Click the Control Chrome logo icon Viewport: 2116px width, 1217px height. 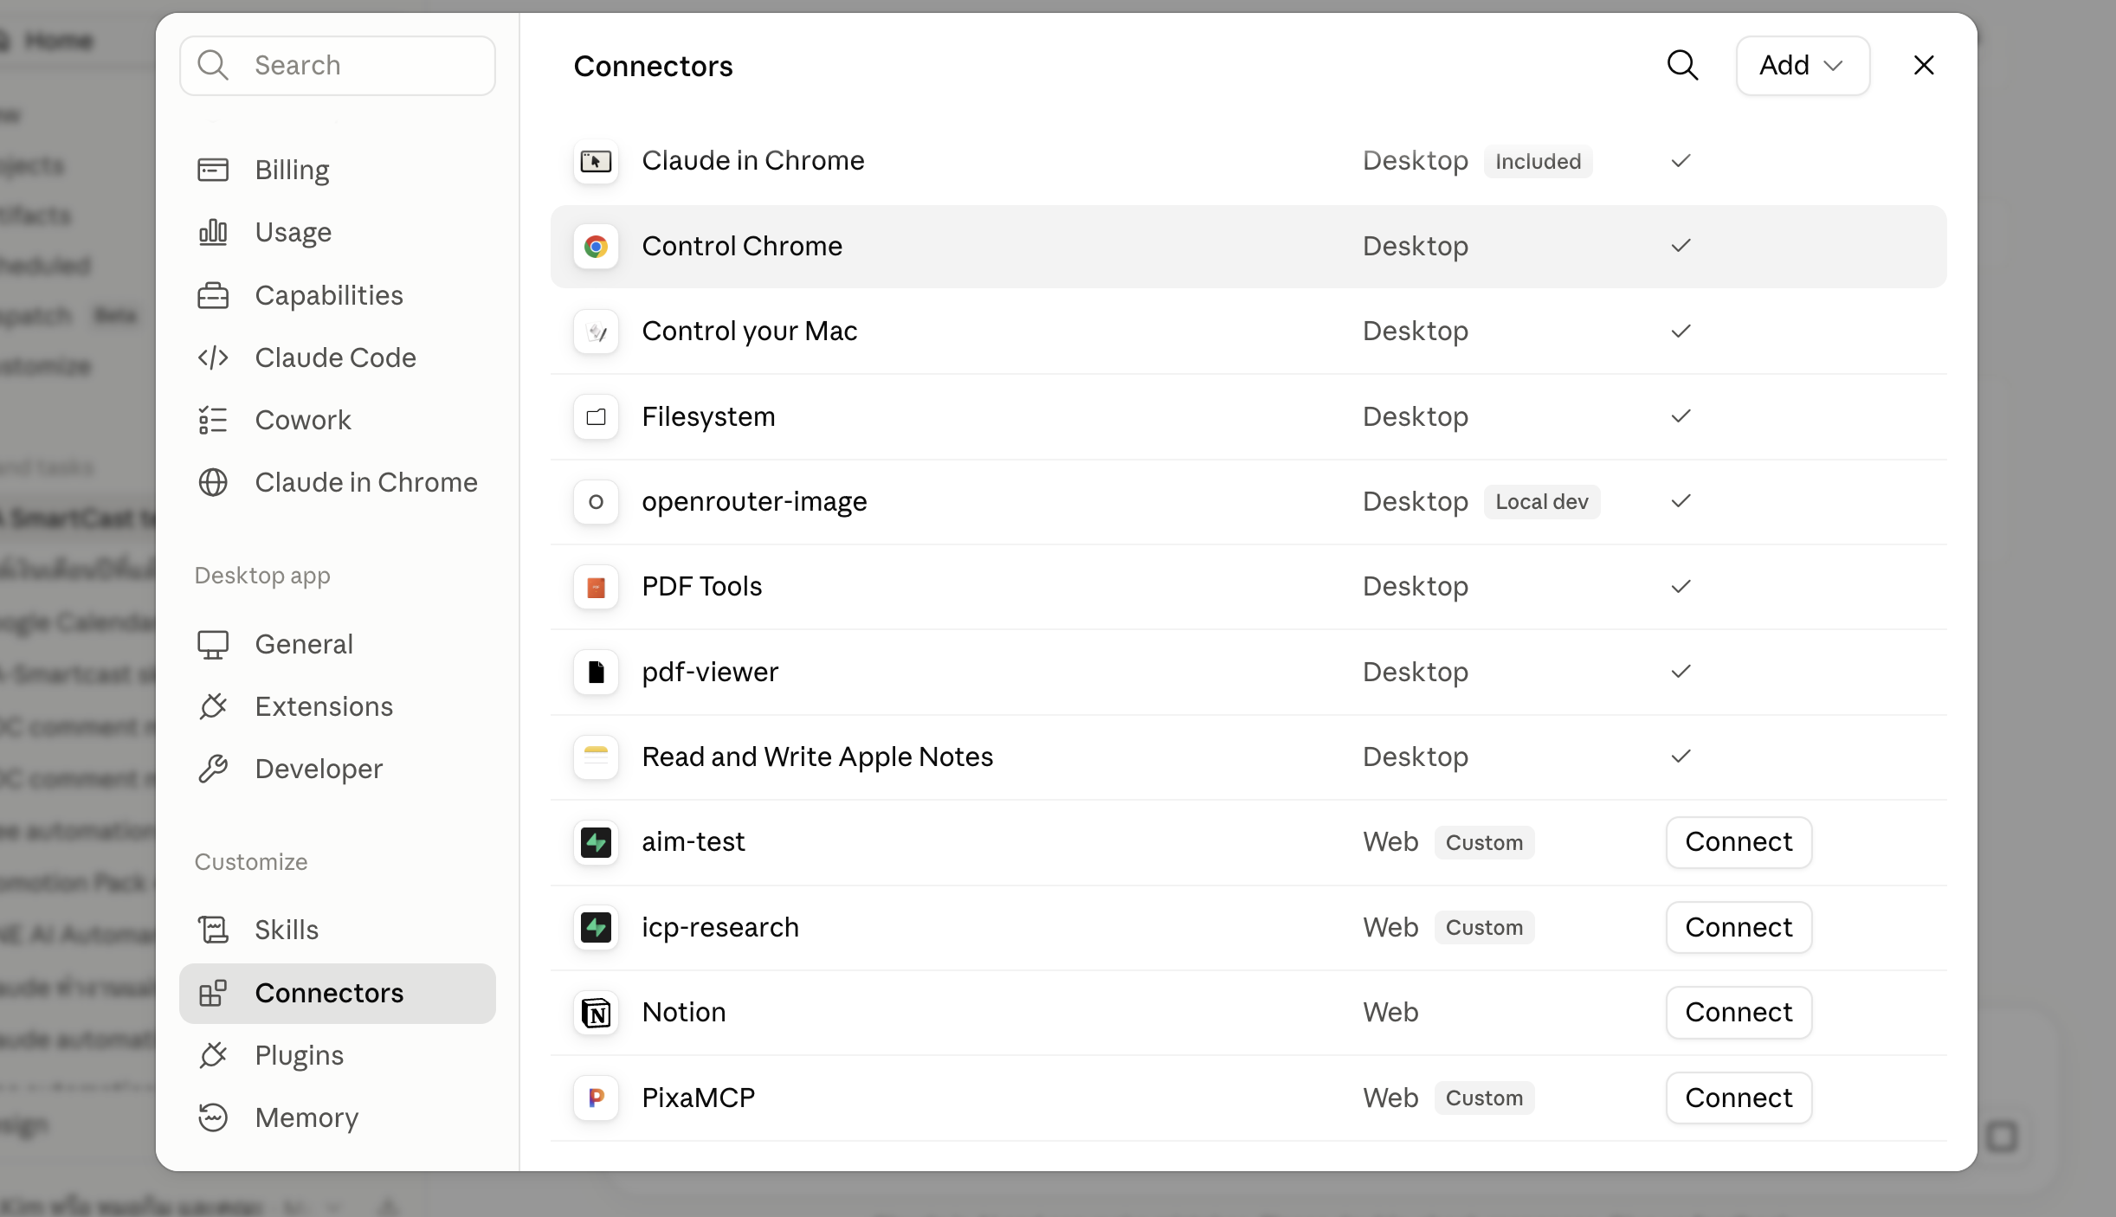(x=596, y=247)
